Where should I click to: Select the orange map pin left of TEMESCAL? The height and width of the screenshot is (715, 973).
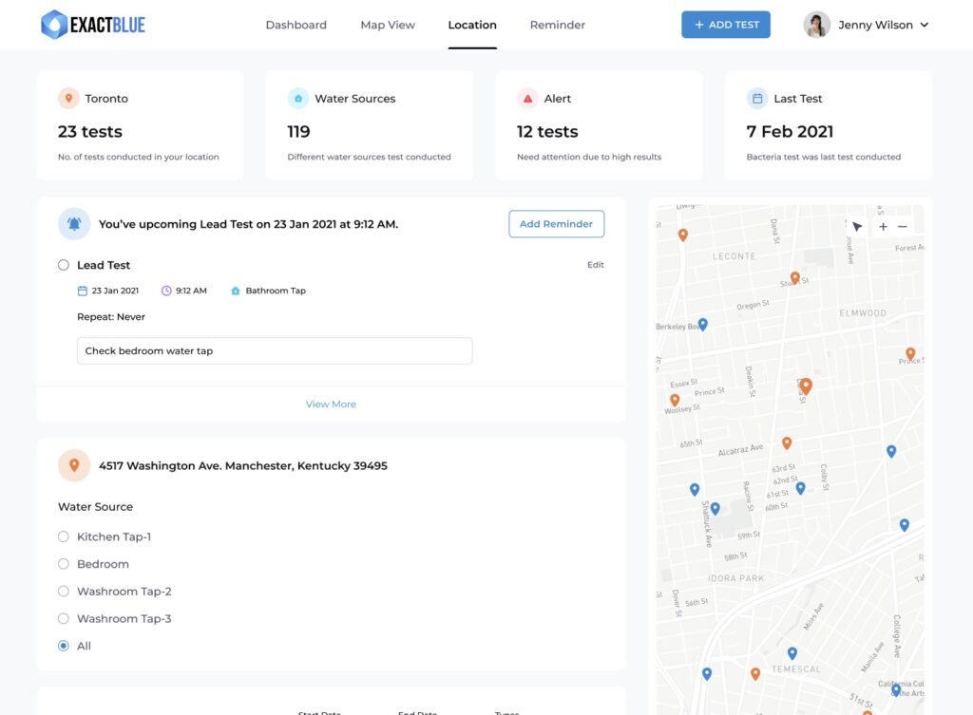(x=755, y=674)
